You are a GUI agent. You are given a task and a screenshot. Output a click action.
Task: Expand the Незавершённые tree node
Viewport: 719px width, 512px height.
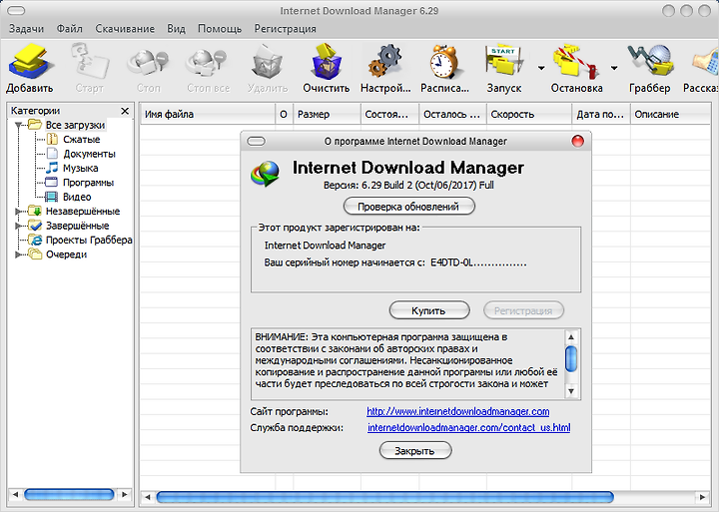pos(18,212)
